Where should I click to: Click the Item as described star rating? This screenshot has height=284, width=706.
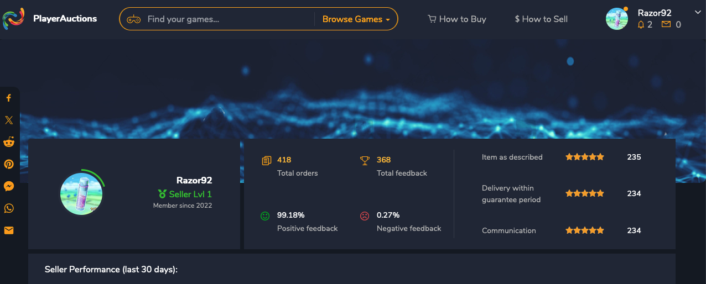pos(585,157)
